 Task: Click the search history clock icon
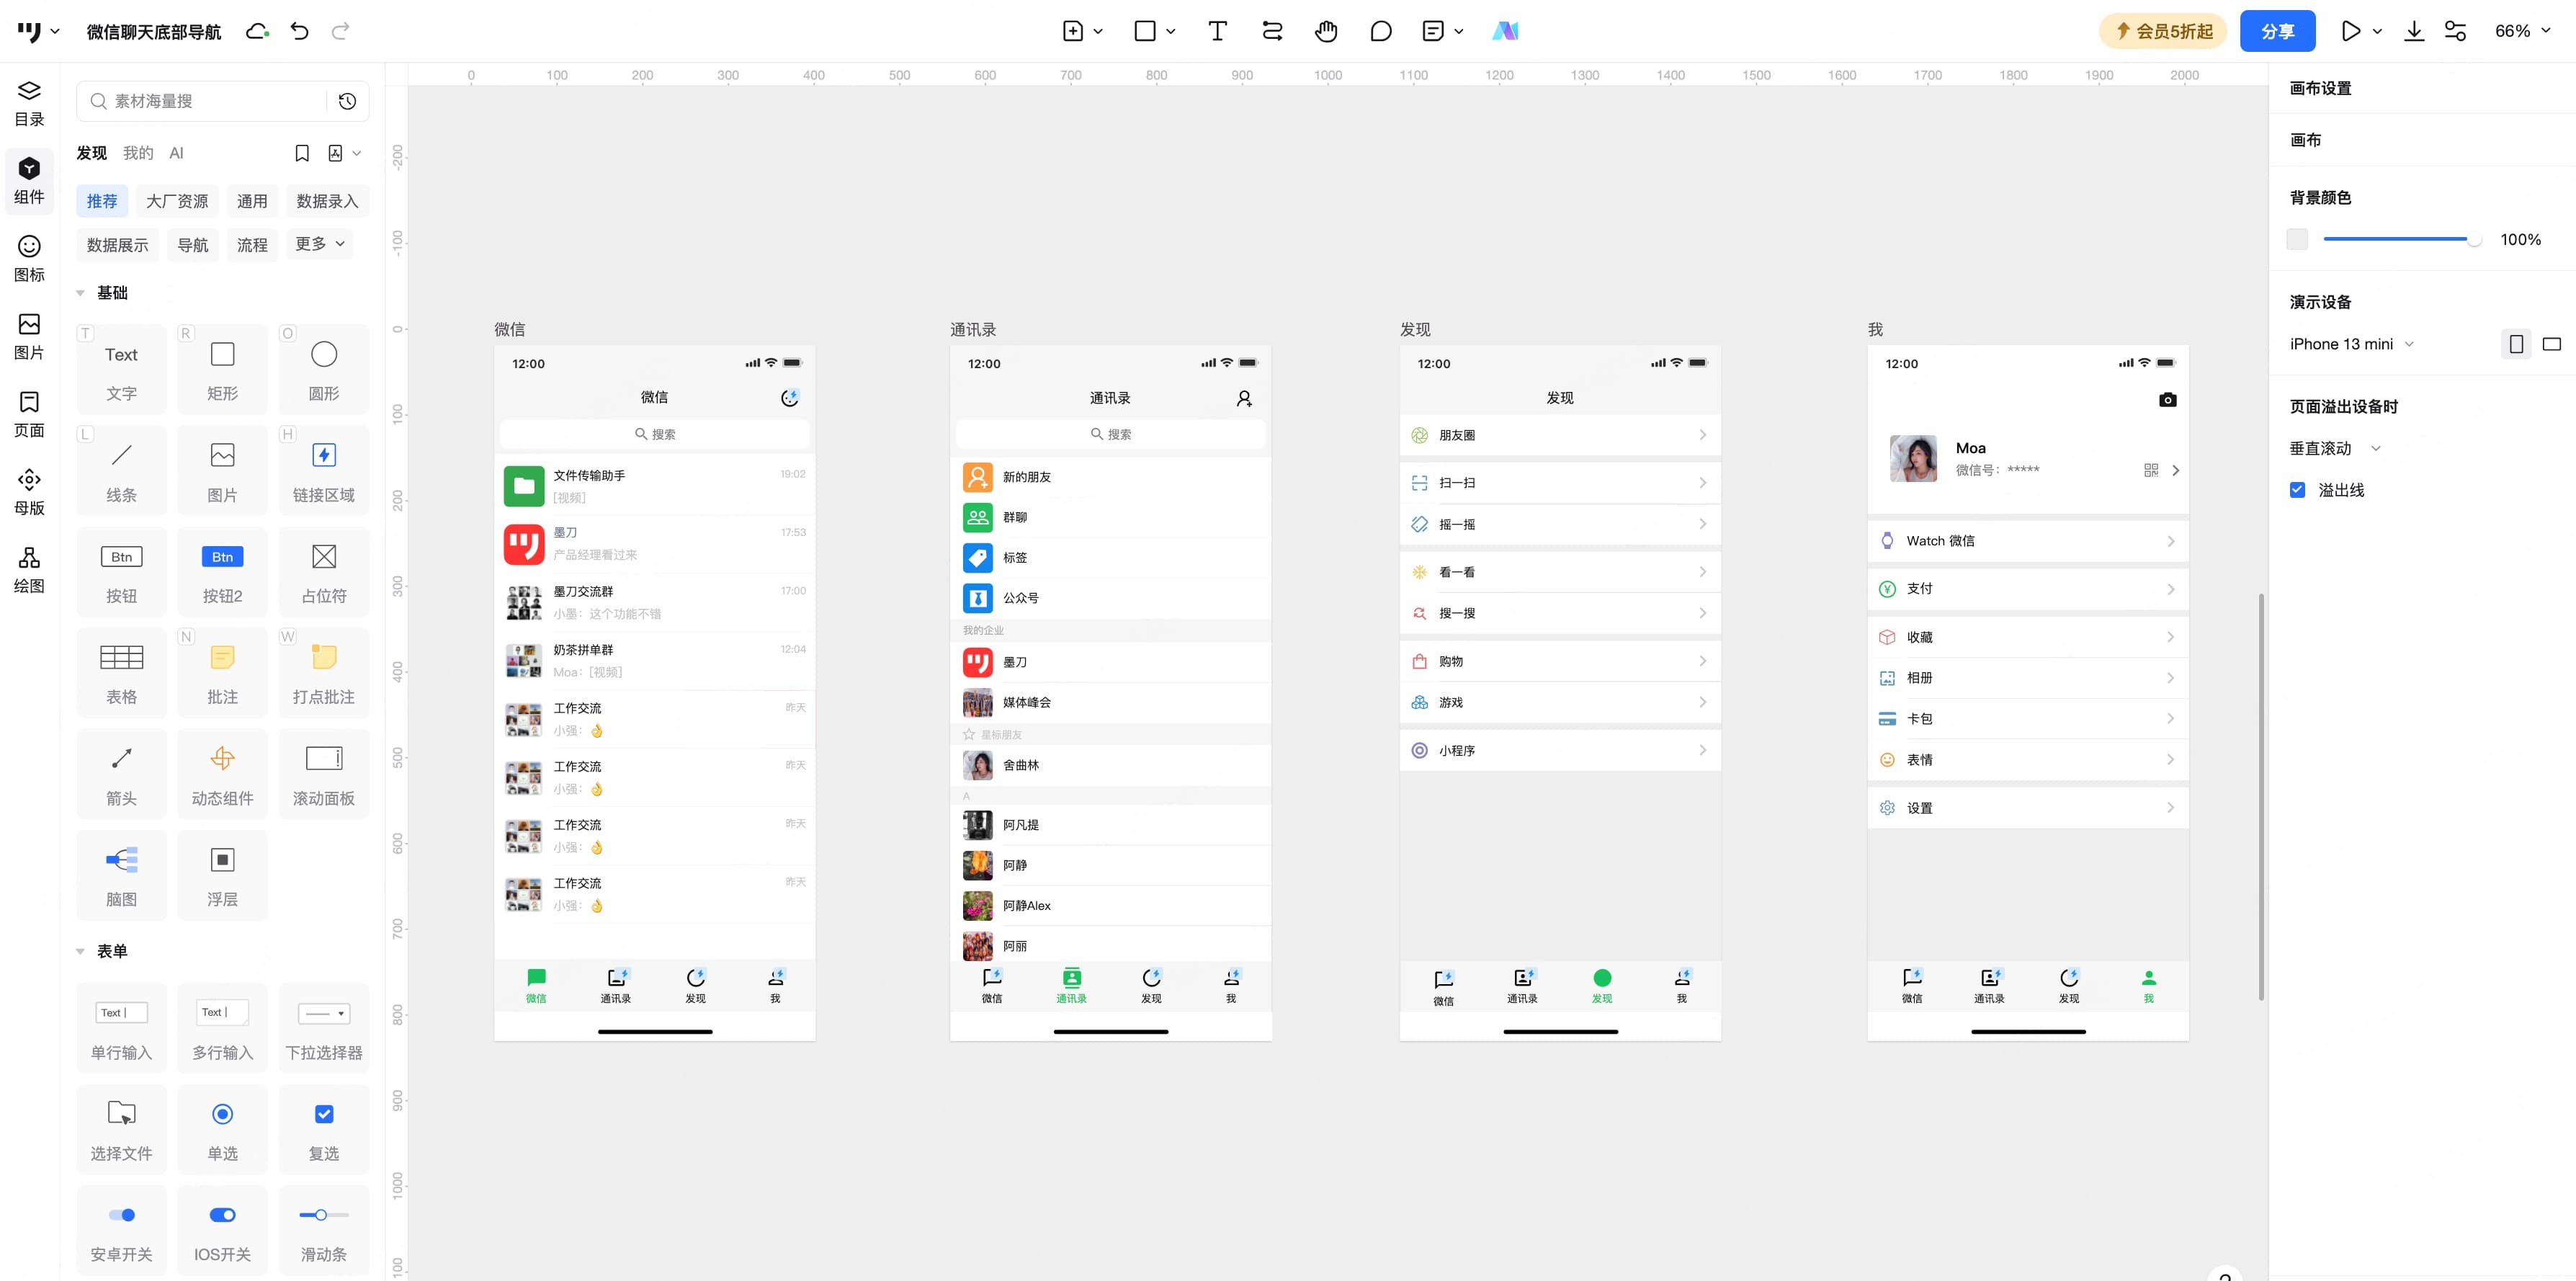pyautogui.click(x=347, y=101)
